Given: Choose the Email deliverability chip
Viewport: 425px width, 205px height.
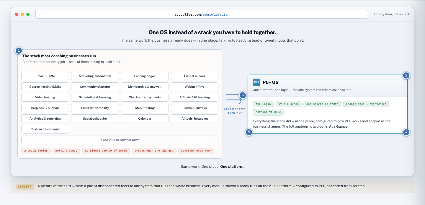Looking at the screenshot, I should click(x=95, y=108).
